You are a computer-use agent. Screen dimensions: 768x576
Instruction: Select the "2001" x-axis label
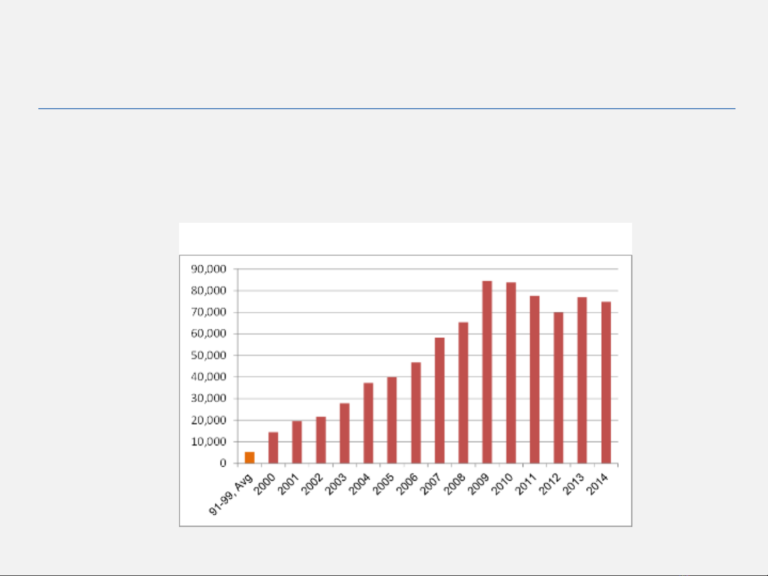[x=288, y=484]
